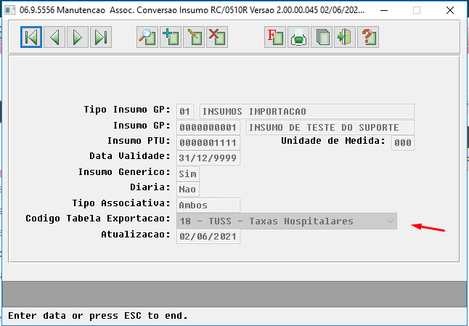Click the Insumo GP code 0000000001
Screen dimensions: 469x326
(x=208, y=128)
